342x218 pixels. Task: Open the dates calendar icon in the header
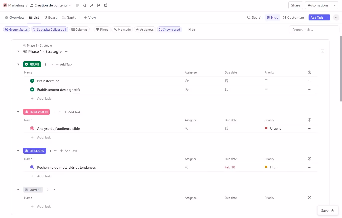coord(106,5)
